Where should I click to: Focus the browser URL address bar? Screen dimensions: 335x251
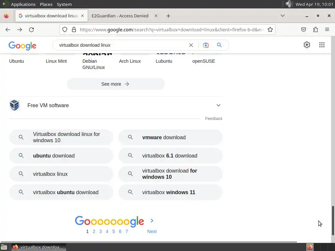[x=171, y=30]
